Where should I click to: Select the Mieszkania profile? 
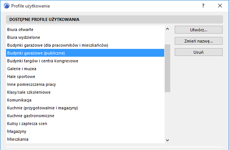click(85, 139)
